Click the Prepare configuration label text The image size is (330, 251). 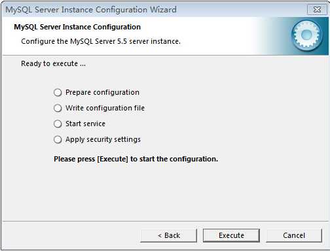pyautogui.click(x=102, y=92)
